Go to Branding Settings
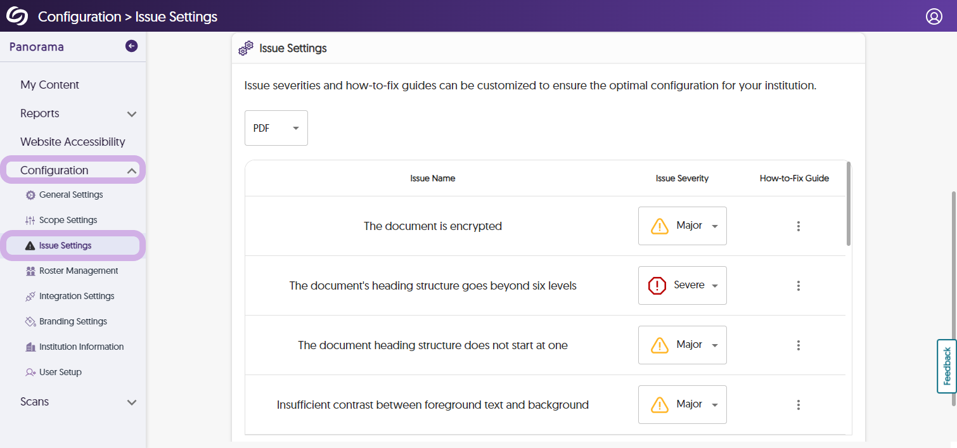This screenshot has width=957, height=448. click(x=73, y=322)
